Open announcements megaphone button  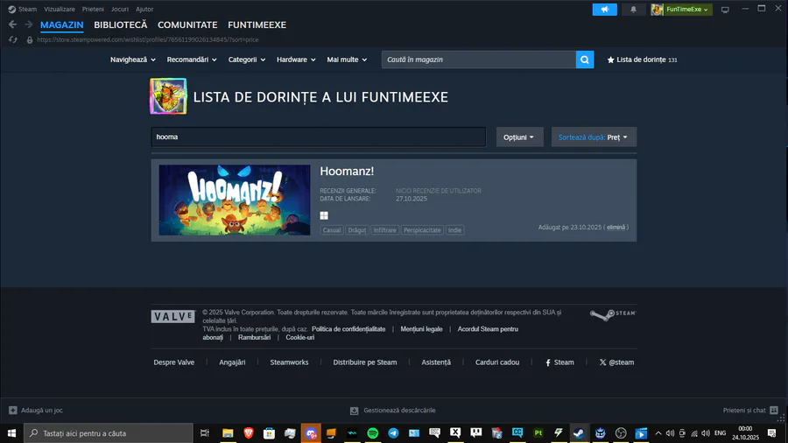[604, 9]
